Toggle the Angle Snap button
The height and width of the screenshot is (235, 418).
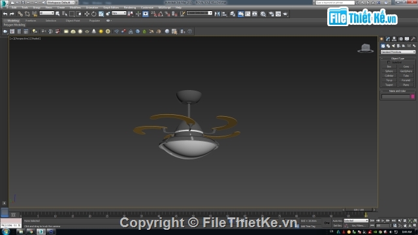coord(161,14)
